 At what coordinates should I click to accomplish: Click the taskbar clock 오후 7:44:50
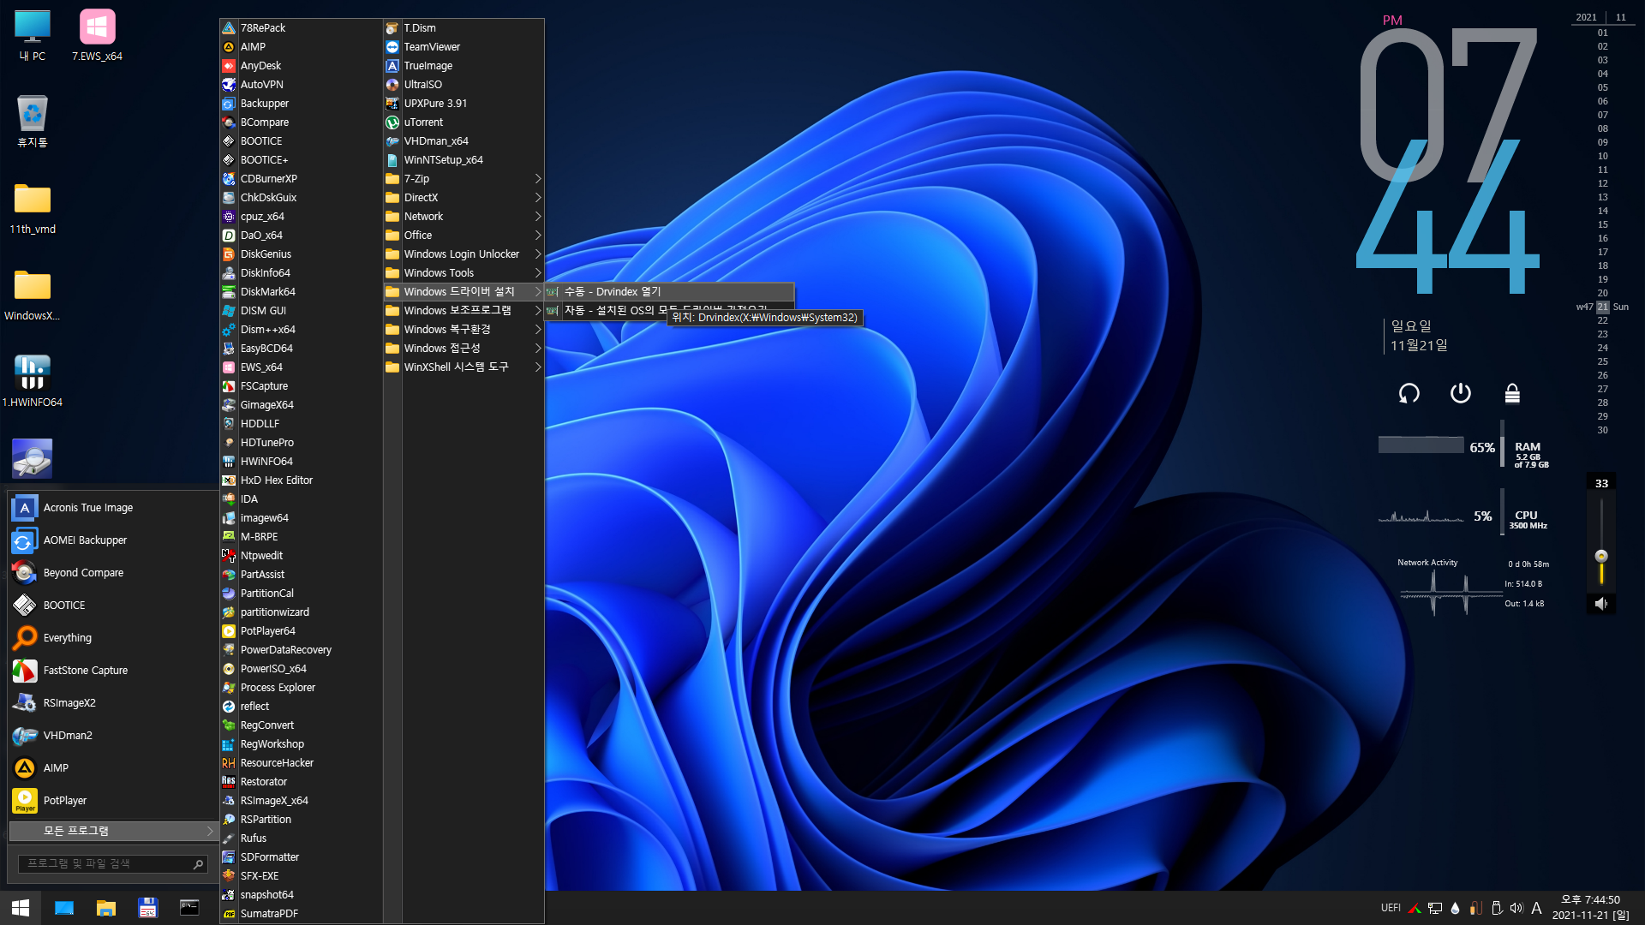point(1590,900)
